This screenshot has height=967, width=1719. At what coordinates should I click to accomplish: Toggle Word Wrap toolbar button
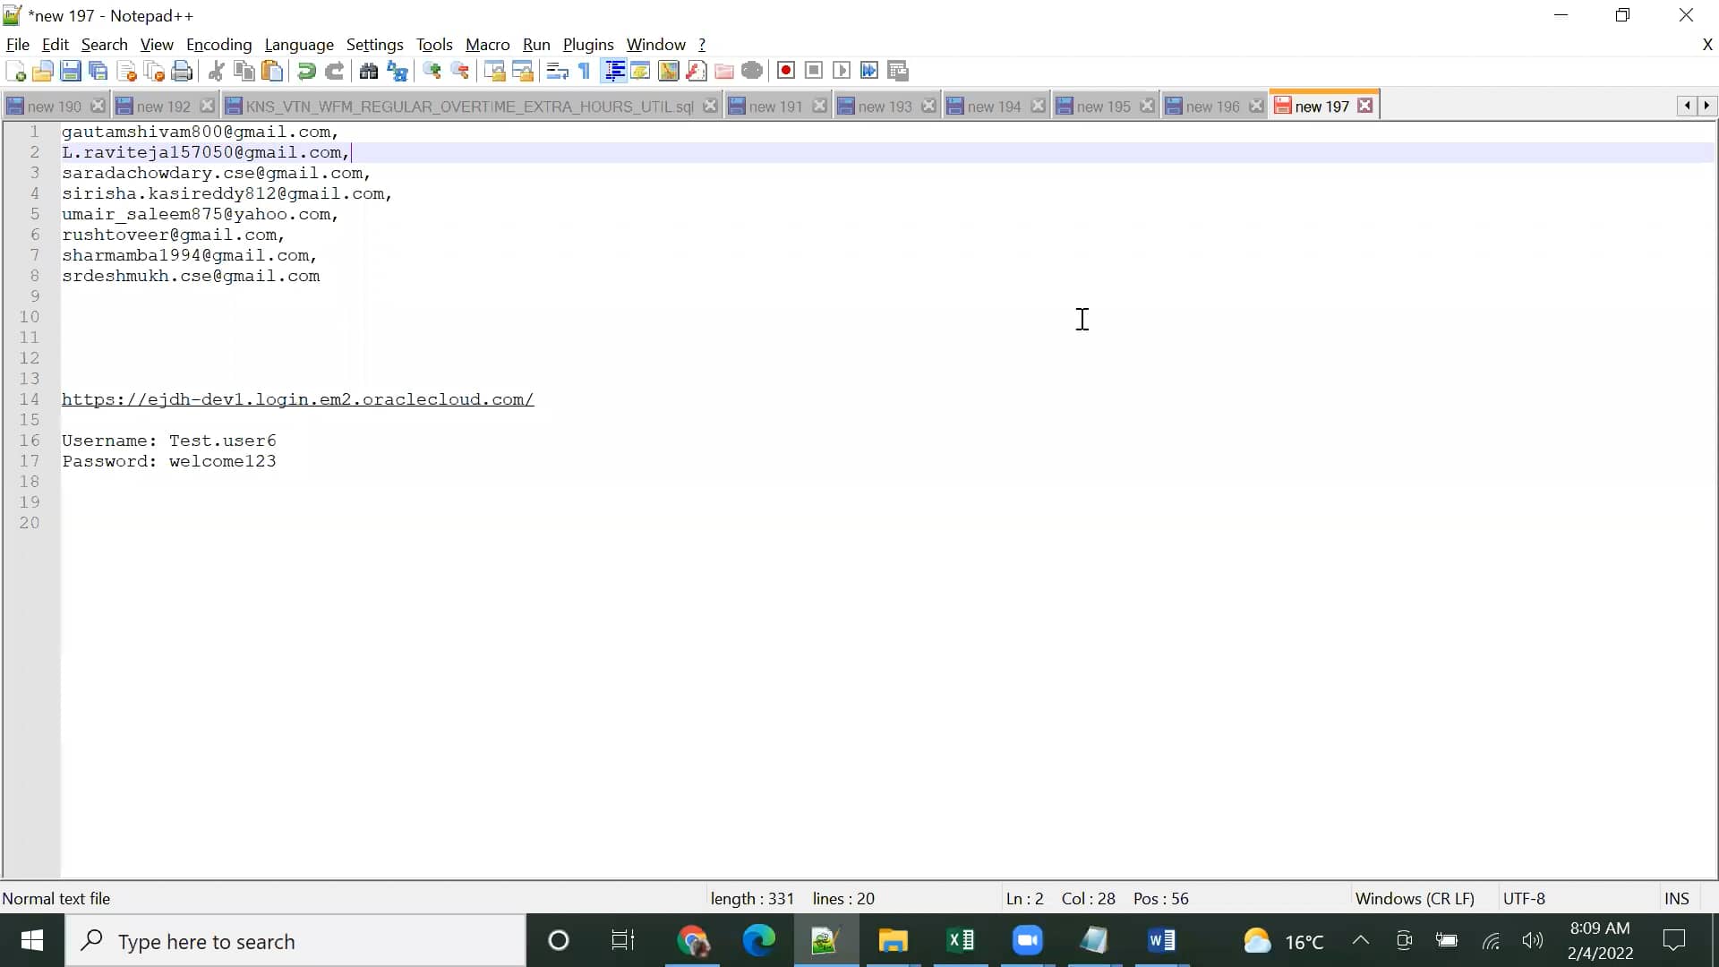point(557,71)
